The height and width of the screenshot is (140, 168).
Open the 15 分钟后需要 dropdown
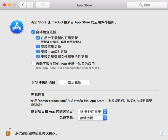coord(92,112)
